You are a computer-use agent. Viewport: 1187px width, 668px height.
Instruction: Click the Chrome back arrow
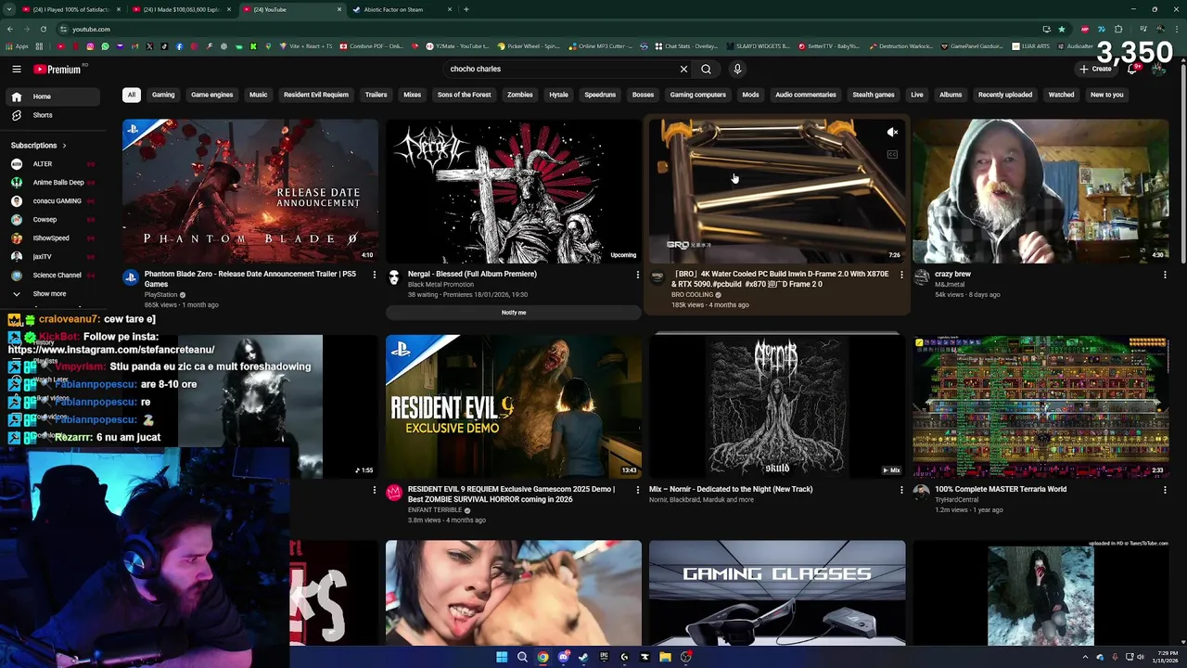[10, 29]
